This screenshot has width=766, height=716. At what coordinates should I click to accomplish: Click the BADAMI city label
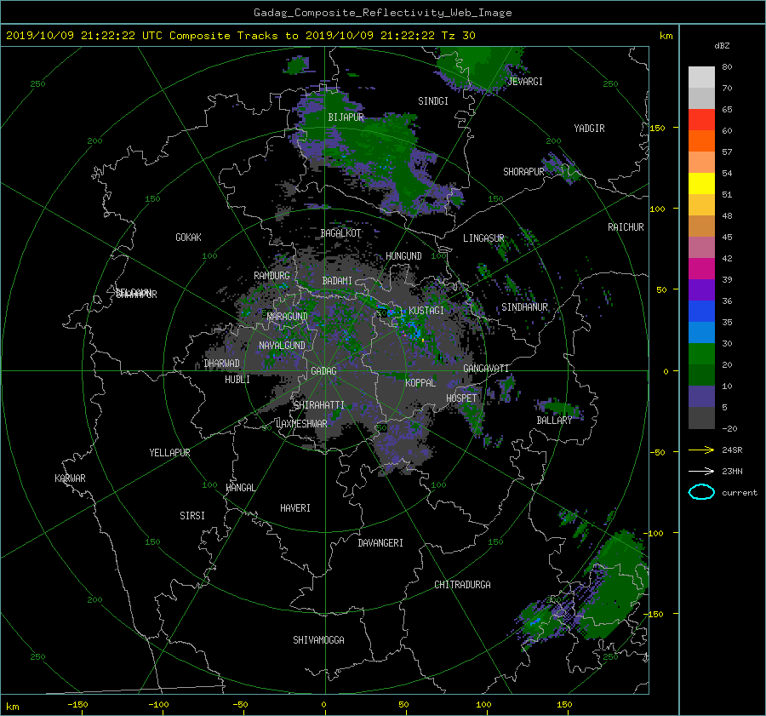point(337,281)
